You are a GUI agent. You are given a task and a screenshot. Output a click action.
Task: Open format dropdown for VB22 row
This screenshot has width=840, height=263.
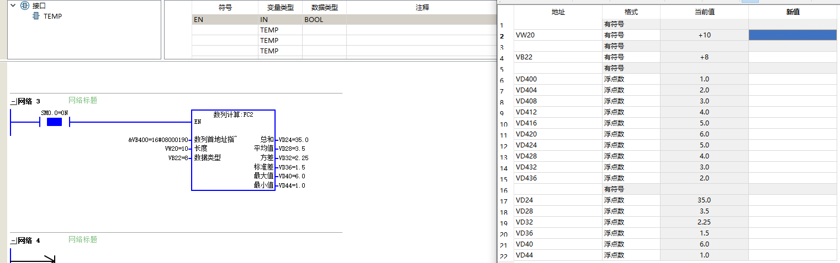631,57
